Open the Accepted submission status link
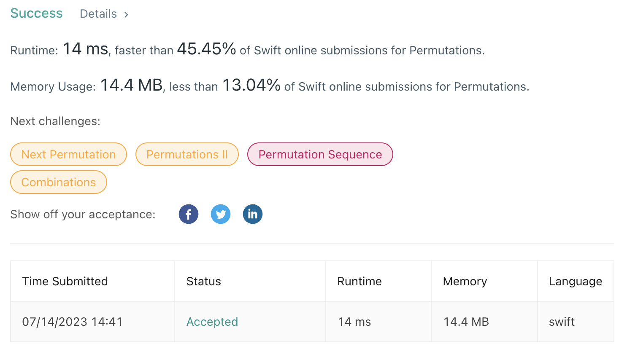The height and width of the screenshot is (354, 627). coord(212,322)
